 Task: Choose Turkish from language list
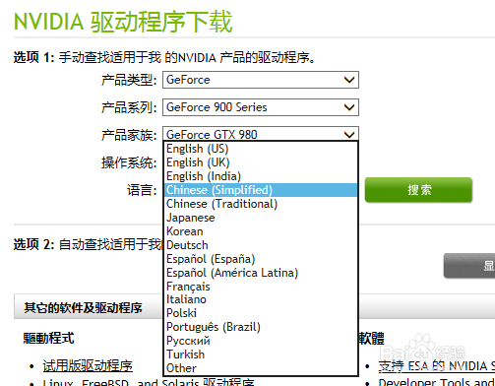point(261,354)
